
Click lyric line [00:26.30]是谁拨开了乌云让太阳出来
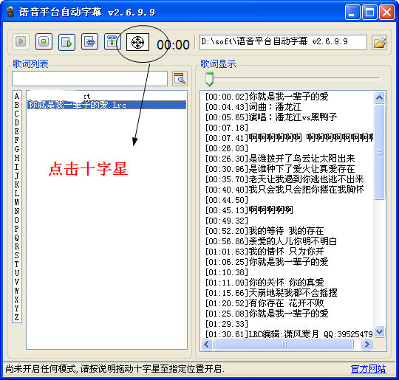click(280, 159)
